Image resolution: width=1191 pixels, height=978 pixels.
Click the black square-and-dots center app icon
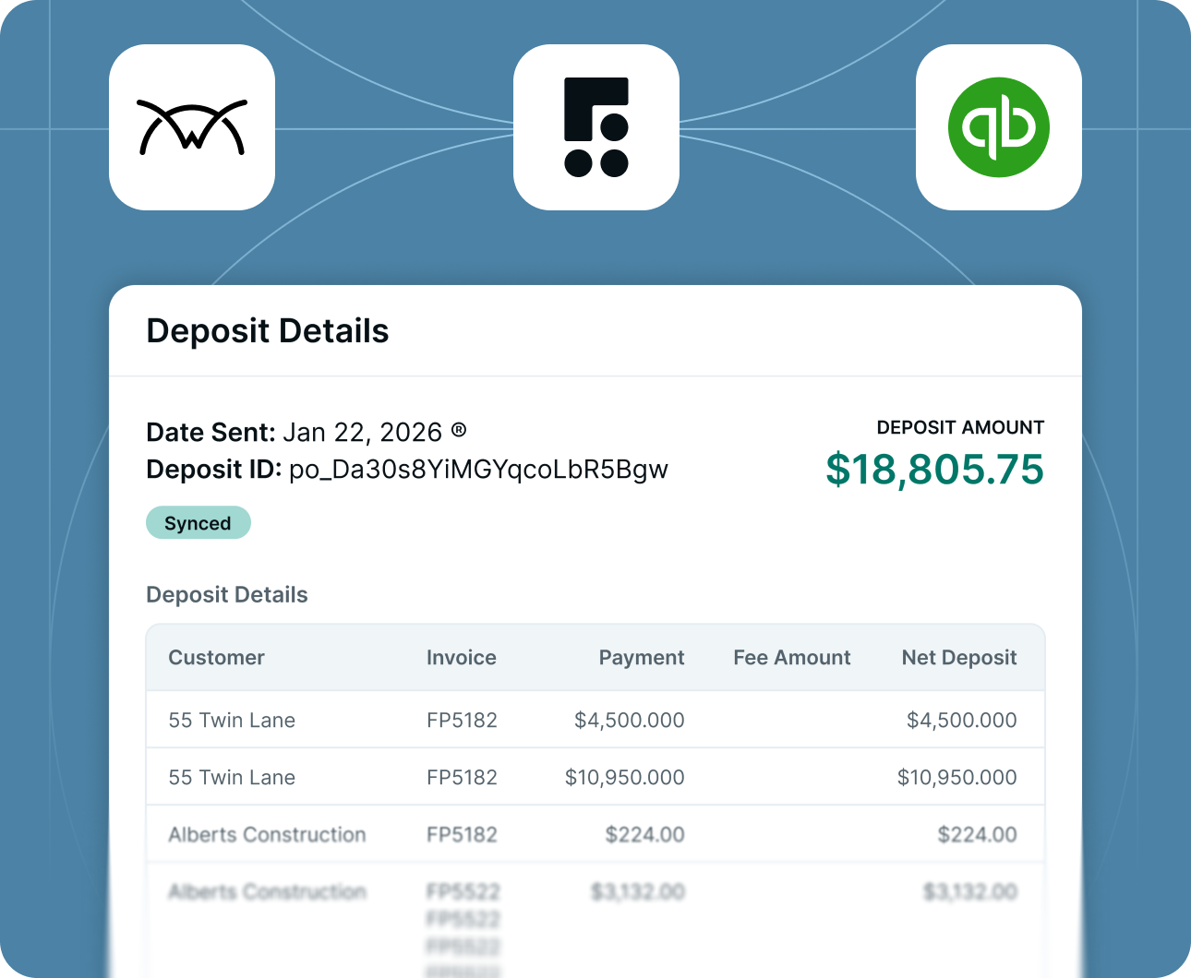coord(596,127)
